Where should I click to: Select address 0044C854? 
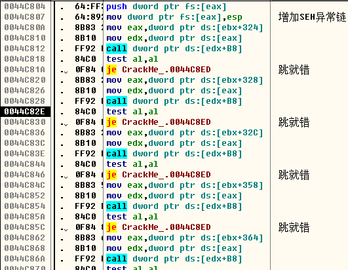25,206
